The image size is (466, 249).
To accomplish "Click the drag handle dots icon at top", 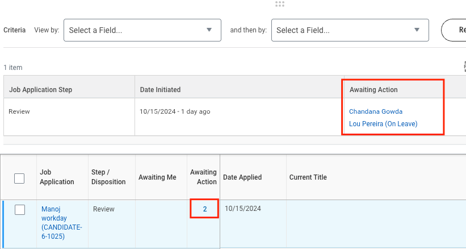I will pos(280,4).
